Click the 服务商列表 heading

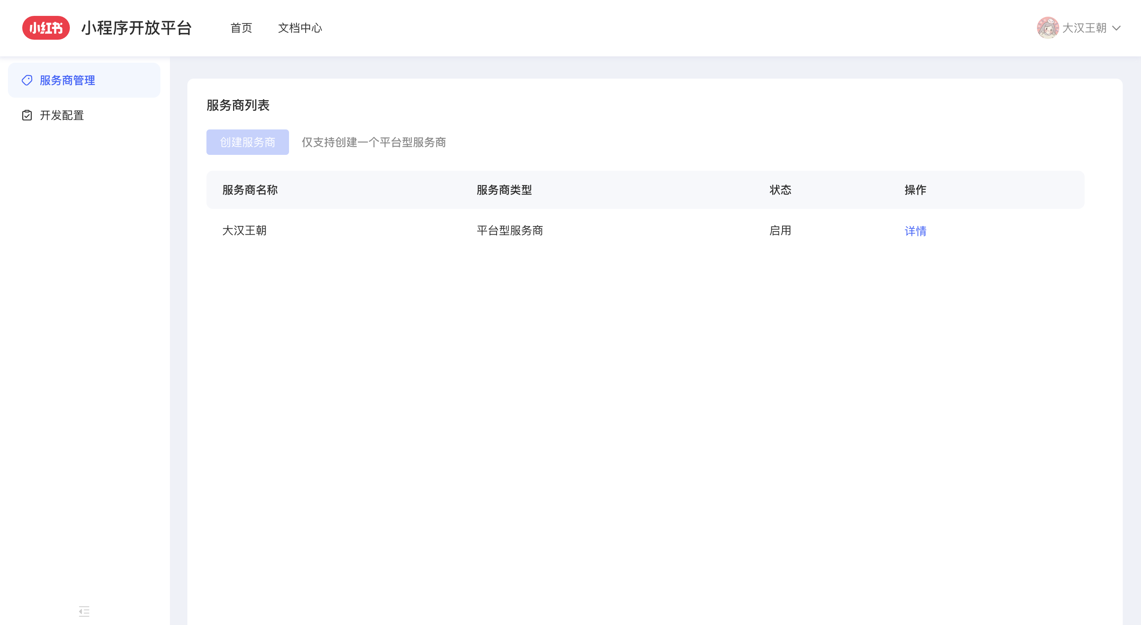(238, 105)
